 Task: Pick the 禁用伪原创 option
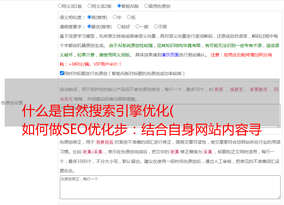click(147, 6)
